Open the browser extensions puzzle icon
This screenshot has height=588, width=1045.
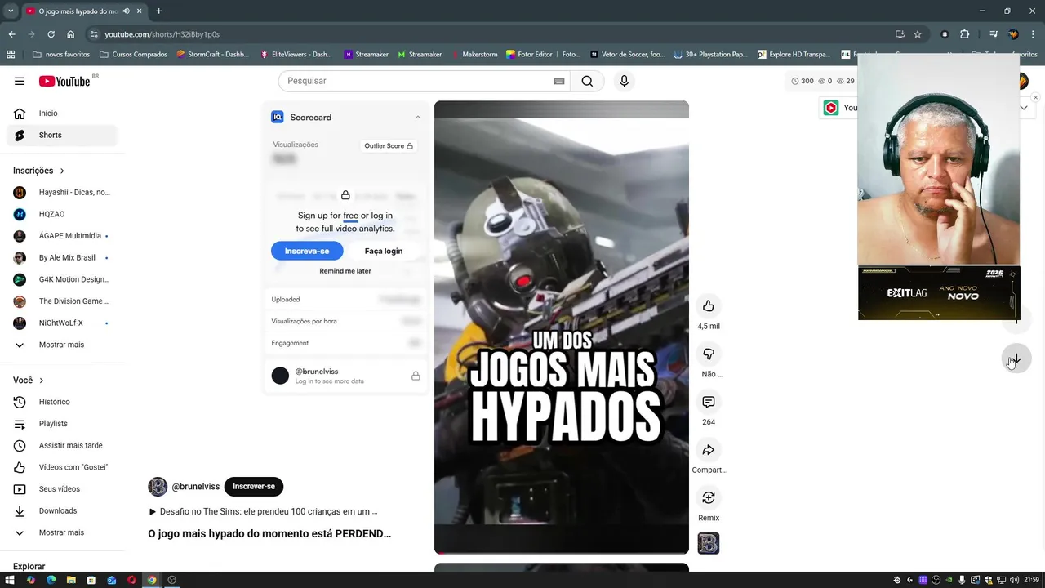[x=965, y=34]
